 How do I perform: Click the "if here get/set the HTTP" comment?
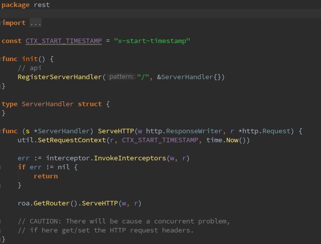(x=106, y=230)
